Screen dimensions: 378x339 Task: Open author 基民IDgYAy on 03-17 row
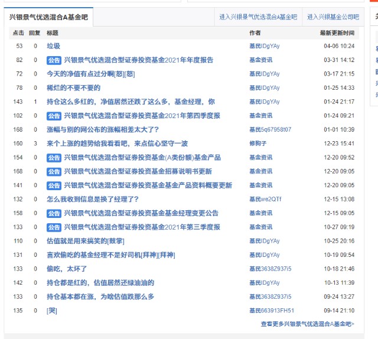[265, 74]
